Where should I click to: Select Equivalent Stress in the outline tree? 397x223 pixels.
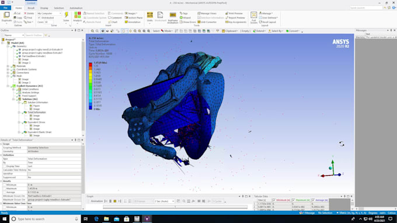tap(36, 122)
